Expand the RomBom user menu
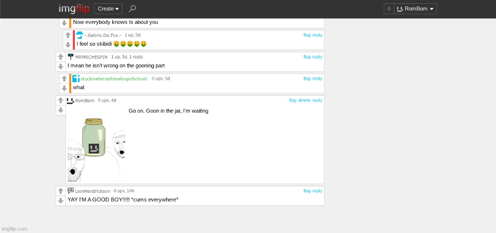 tap(416, 8)
